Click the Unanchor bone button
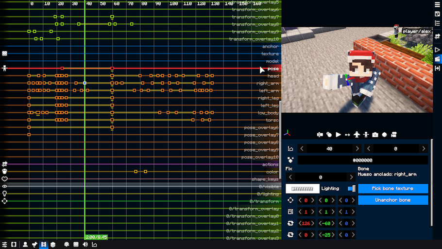 [x=392, y=200]
